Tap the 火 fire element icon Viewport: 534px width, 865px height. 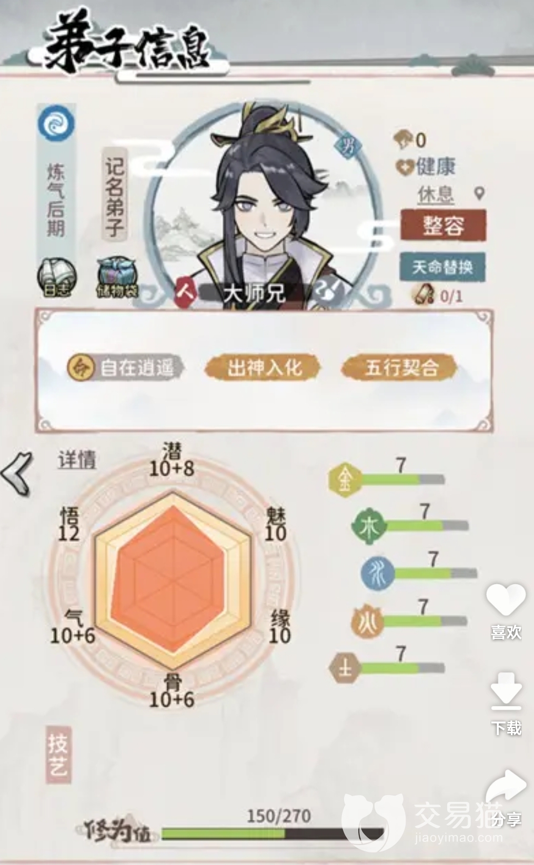(368, 621)
